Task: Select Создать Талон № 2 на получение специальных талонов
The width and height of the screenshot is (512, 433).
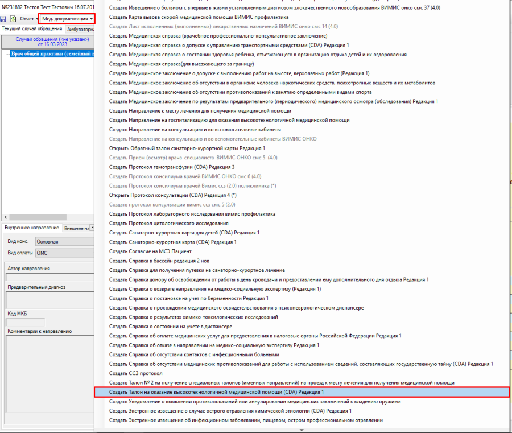Action: [x=282, y=383]
